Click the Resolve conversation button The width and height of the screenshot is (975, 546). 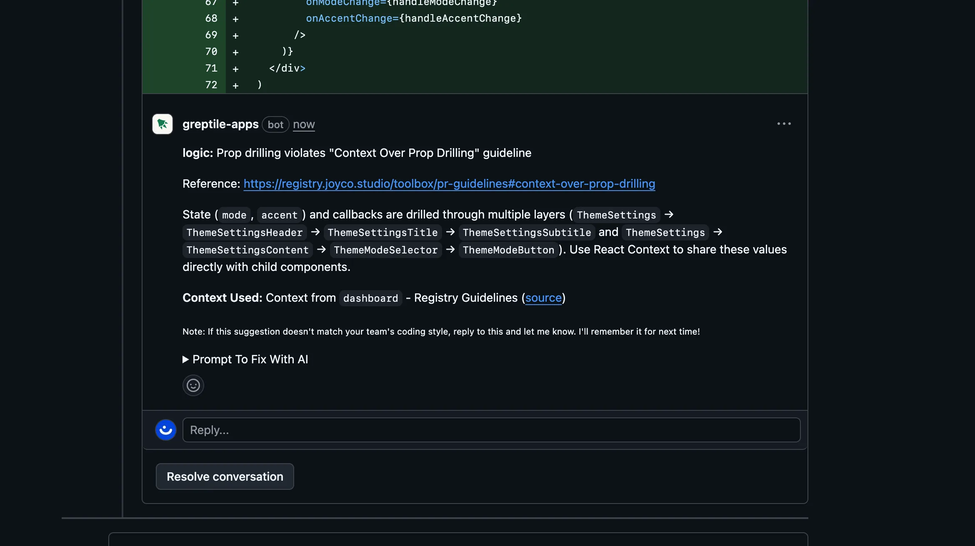click(225, 477)
